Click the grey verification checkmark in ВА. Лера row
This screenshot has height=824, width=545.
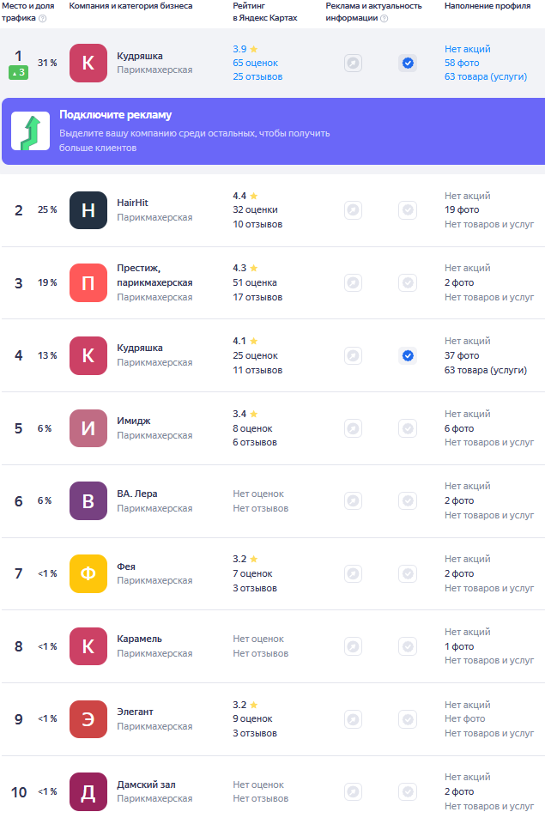point(408,500)
